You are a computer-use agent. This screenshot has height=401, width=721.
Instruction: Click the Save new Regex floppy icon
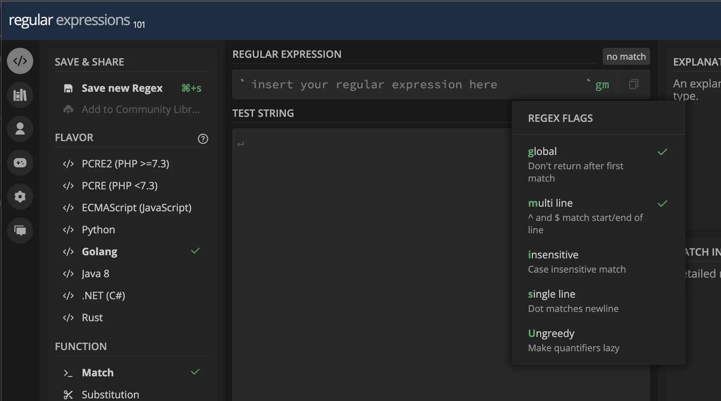pyautogui.click(x=68, y=88)
